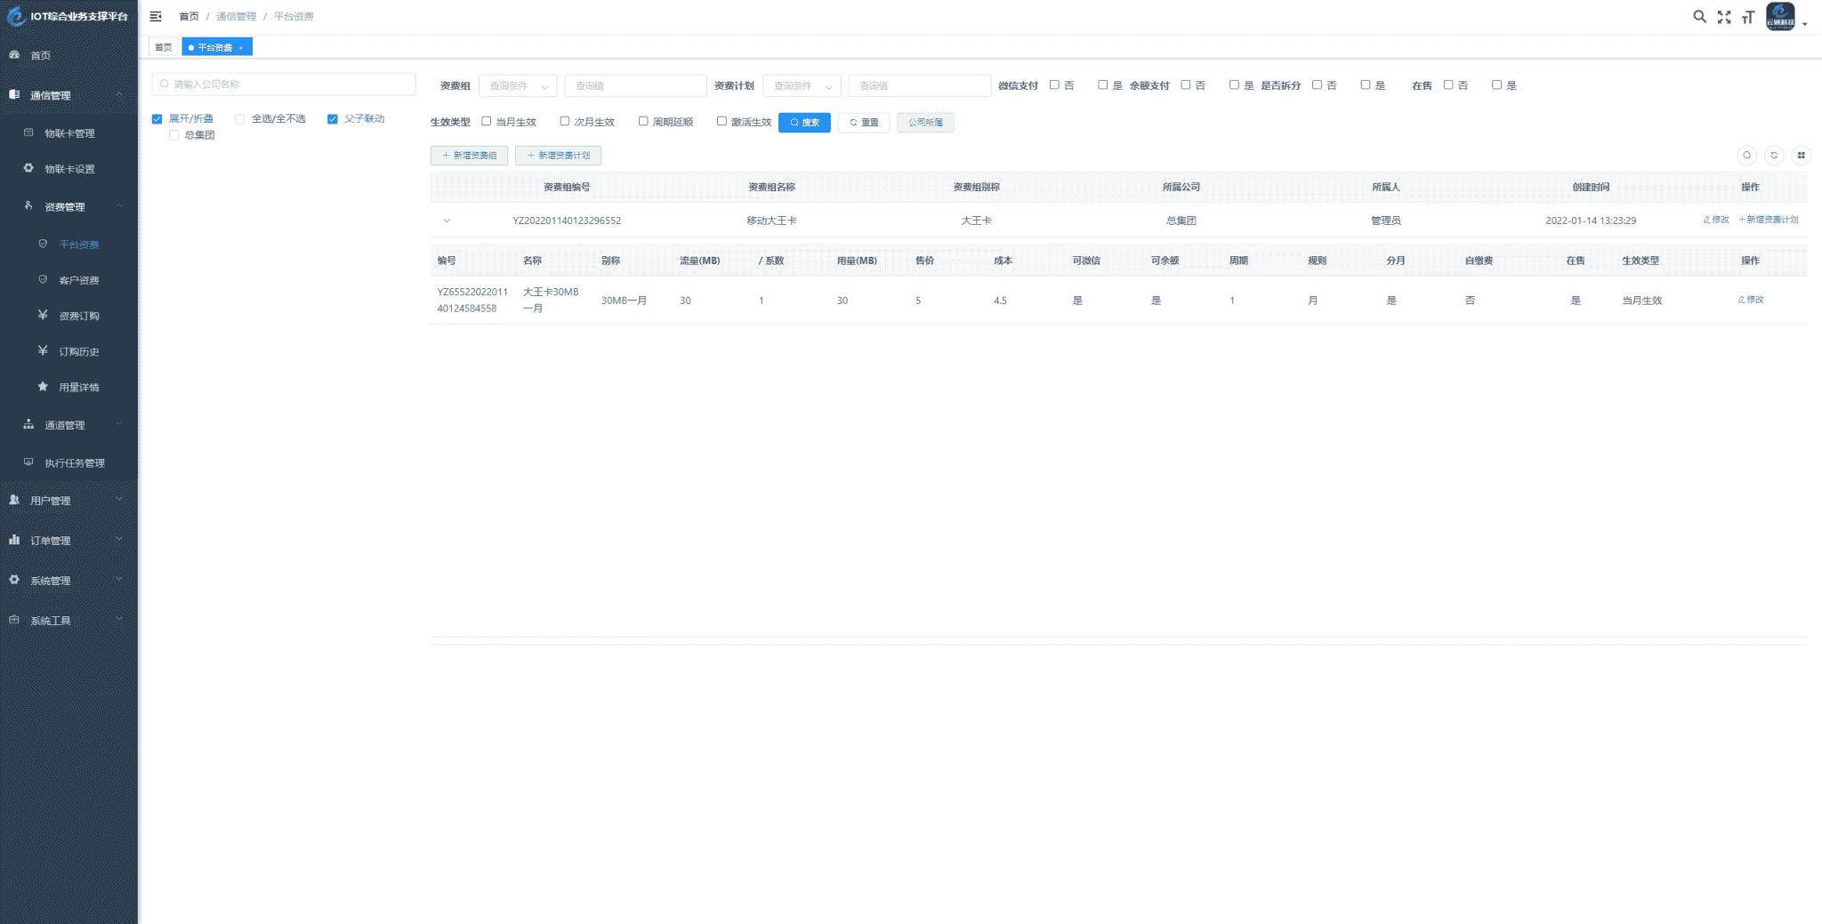Click the company name search field
This screenshot has height=924, width=1822.
click(x=284, y=84)
